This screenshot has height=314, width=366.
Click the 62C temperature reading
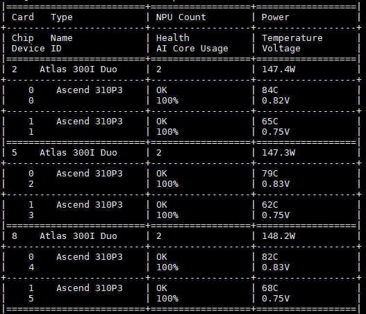[x=270, y=205]
